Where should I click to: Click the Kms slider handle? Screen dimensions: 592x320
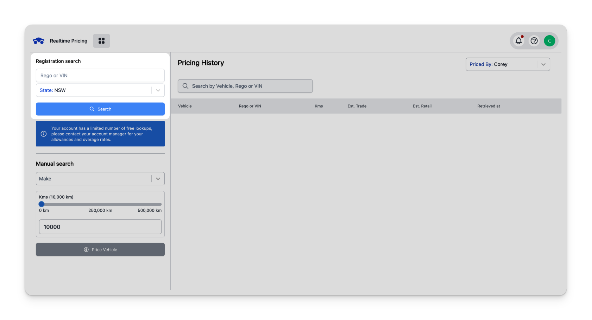(42, 204)
